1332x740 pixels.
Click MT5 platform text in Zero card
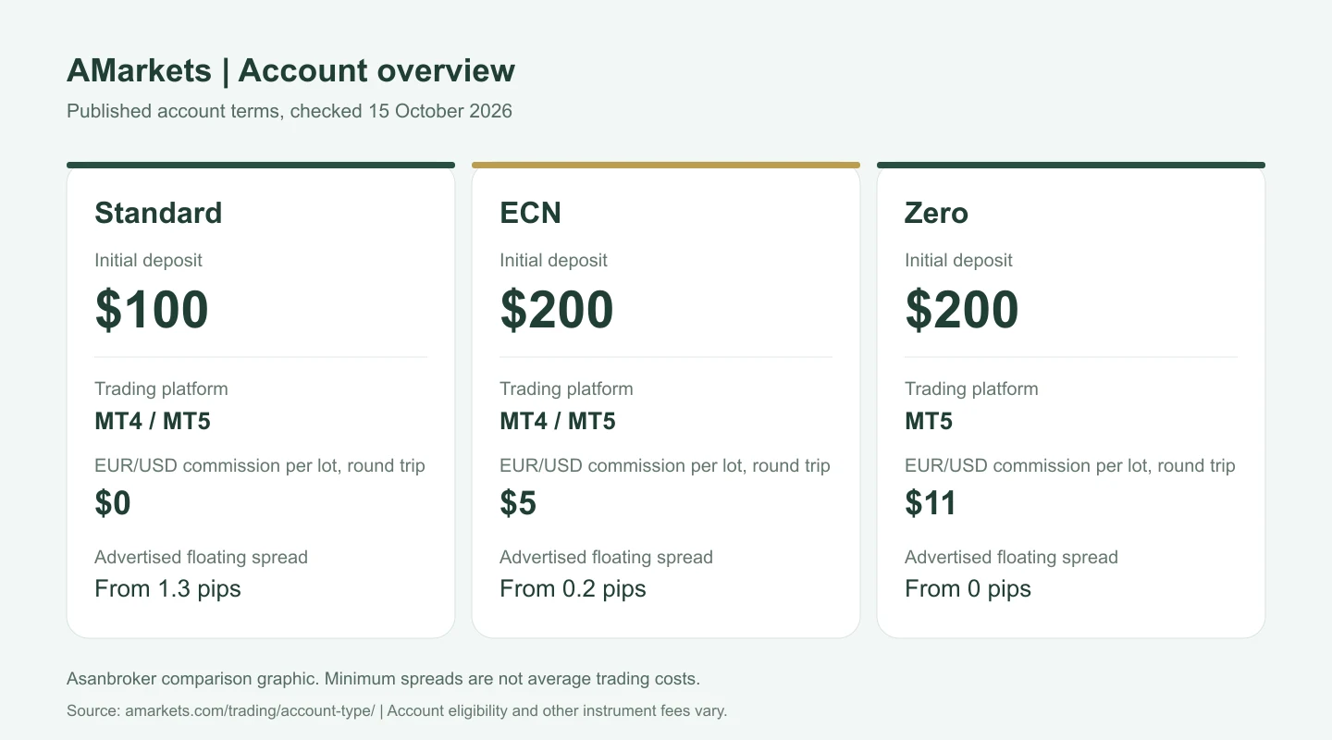point(929,422)
